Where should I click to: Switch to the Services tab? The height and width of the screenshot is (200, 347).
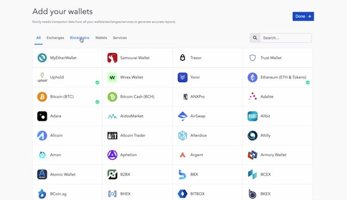[120, 38]
